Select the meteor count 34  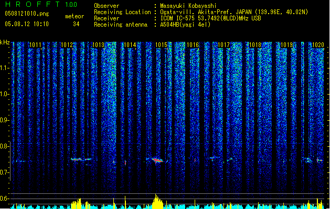tap(76, 24)
